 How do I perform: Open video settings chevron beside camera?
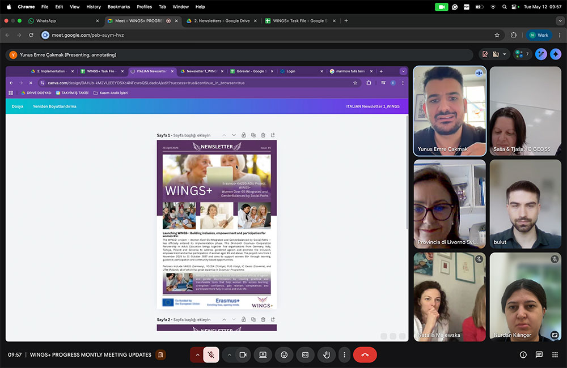[229, 354]
